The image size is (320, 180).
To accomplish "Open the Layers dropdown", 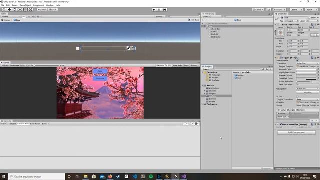I will click(296, 10).
